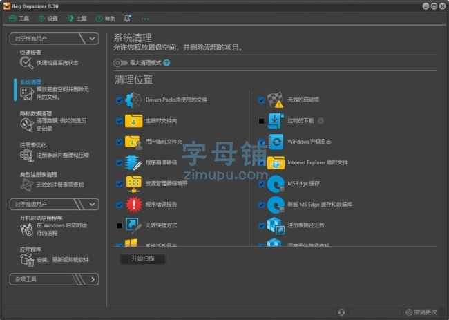The width and height of the screenshot is (449, 320).
Task: Click Internet Explorer 临时文件 folder icon
Action: point(276,162)
